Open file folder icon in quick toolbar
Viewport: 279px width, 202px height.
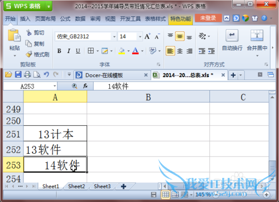tap(8, 74)
